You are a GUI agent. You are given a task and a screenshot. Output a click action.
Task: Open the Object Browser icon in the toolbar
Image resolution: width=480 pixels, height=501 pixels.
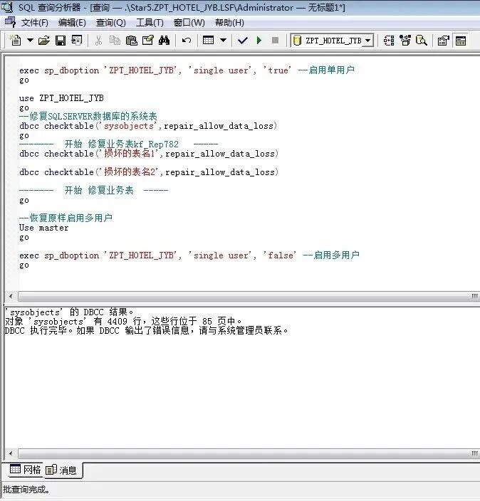[x=389, y=41]
